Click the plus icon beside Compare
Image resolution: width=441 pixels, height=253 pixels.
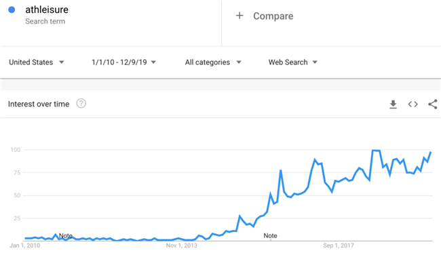click(239, 16)
